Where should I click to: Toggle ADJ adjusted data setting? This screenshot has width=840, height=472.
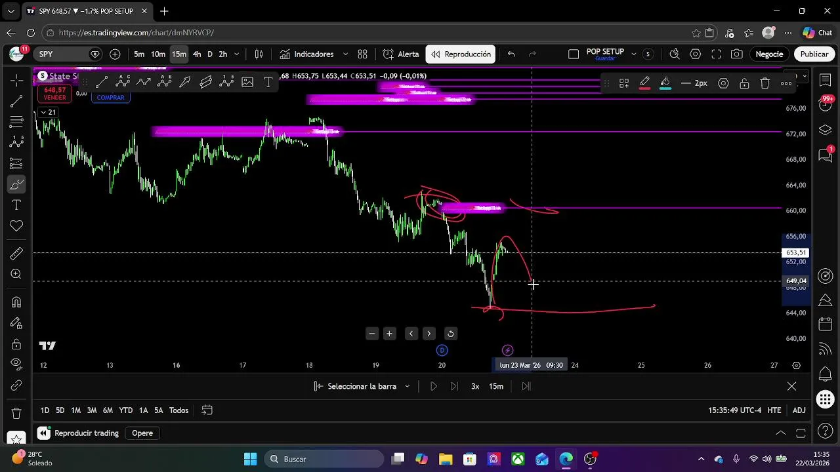[799, 410]
